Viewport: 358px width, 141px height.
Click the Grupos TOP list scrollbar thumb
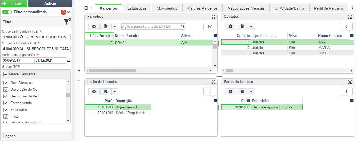coord(68,95)
